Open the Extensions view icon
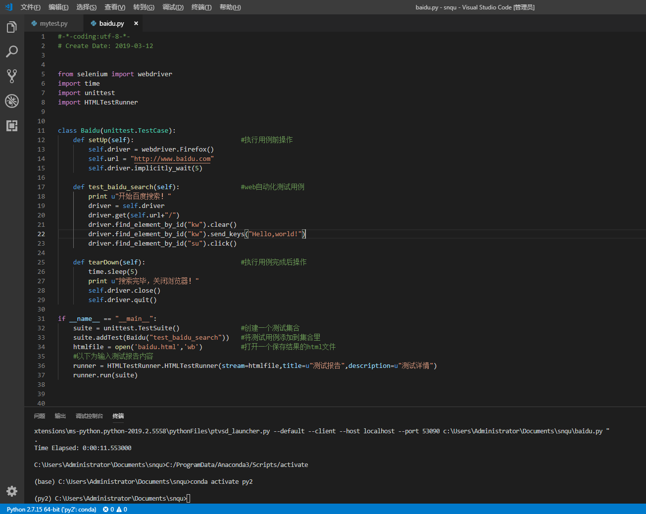Viewport: 646px width, 514px height. (12, 126)
